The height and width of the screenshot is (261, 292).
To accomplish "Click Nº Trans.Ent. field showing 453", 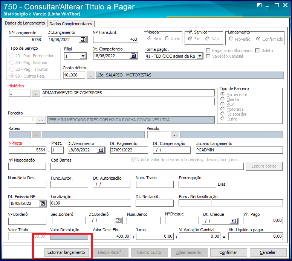I will [116, 40].
